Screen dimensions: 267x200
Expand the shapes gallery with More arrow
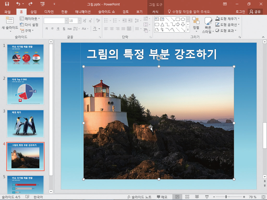tap(188, 30)
